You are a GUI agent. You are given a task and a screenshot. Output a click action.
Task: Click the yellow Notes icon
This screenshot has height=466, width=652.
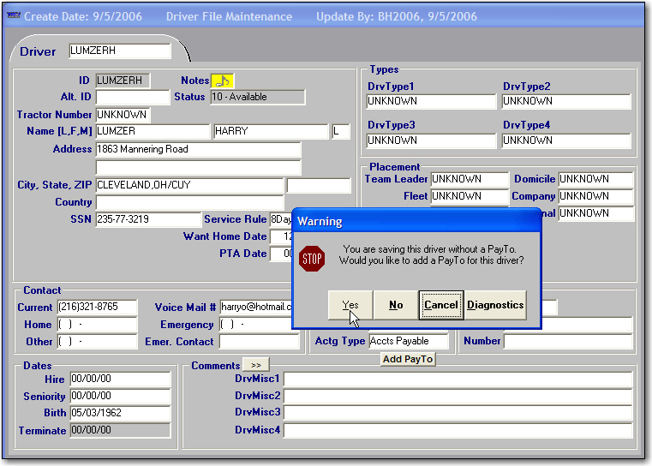coord(222,81)
